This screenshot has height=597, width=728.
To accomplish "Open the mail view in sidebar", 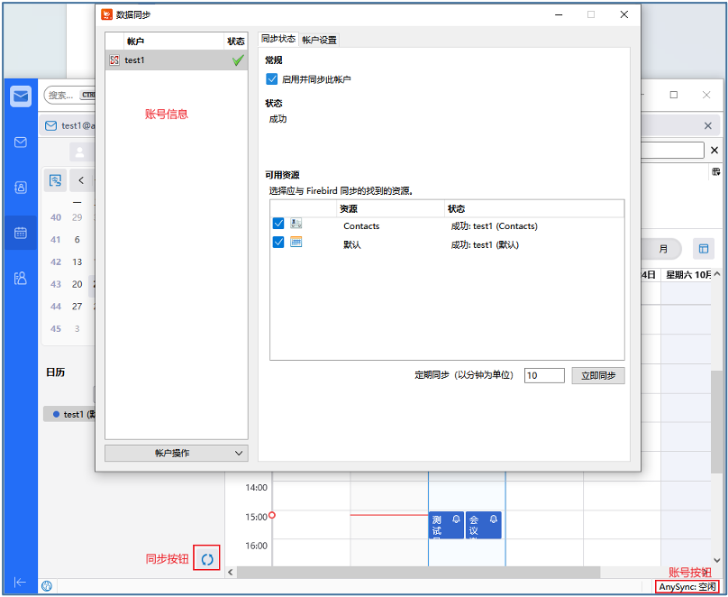I will coord(21,142).
